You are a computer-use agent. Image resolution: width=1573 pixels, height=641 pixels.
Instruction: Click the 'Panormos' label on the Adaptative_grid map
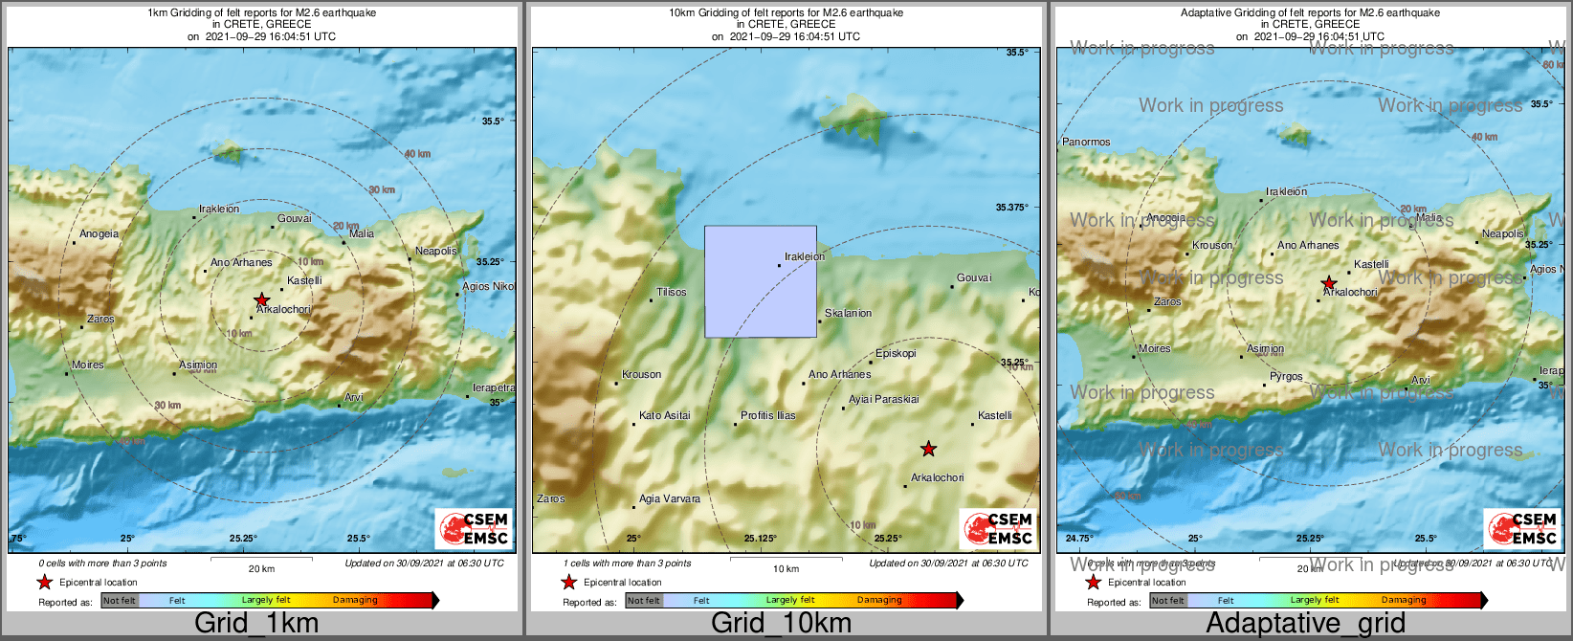coord(1087,142)
